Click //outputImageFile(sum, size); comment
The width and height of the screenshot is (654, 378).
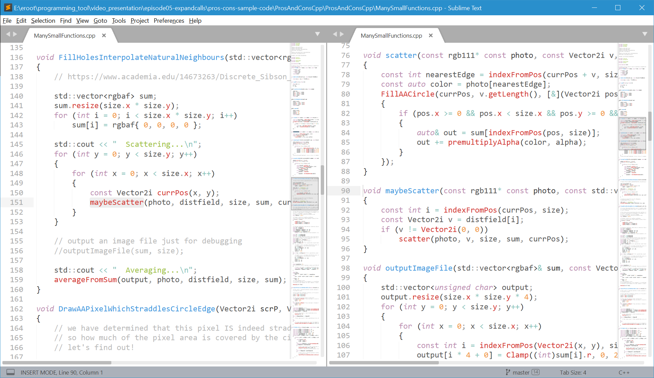(119, 251)
